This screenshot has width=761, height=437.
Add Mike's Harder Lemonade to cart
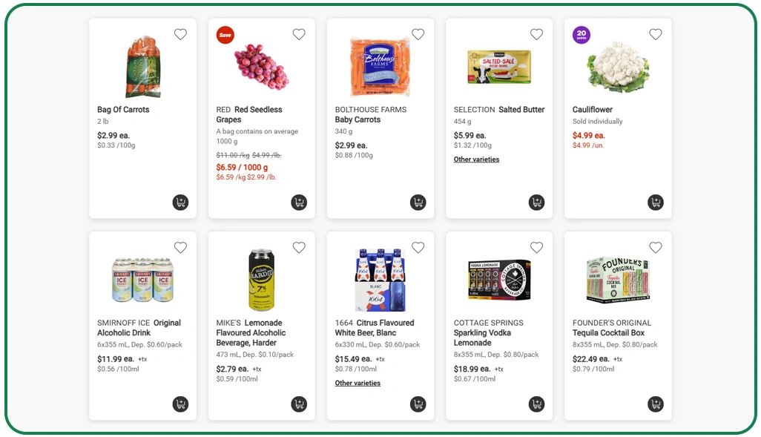(299, 404)
